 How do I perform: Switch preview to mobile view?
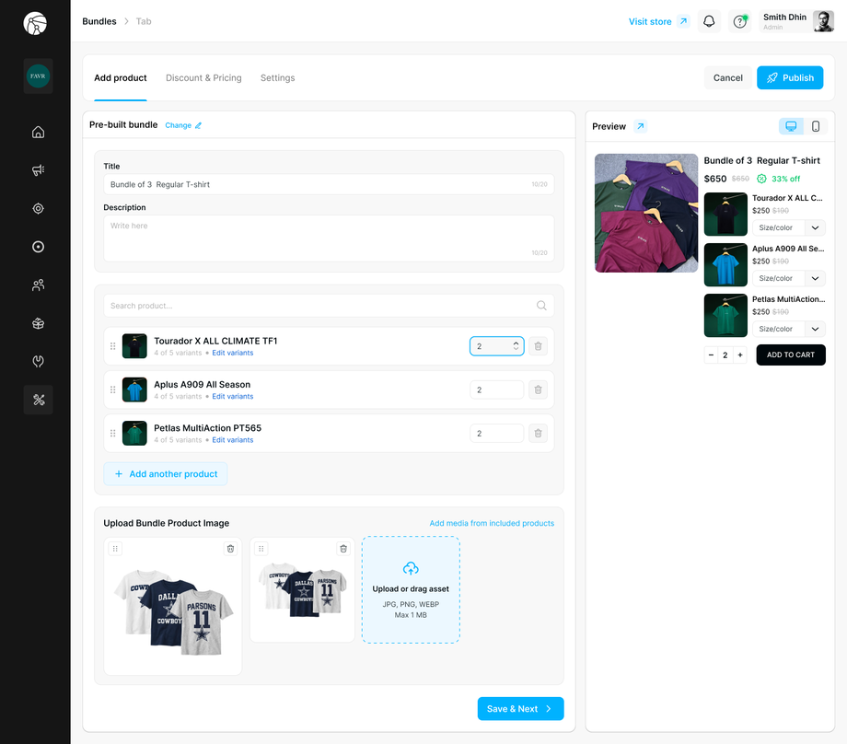pos(815,125)
